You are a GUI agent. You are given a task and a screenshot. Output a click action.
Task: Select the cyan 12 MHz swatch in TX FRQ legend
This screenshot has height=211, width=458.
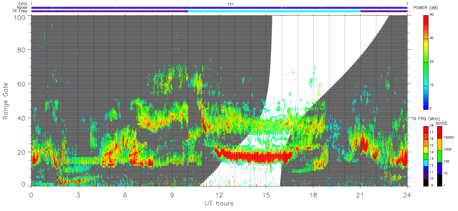click(x=426, y=165)
